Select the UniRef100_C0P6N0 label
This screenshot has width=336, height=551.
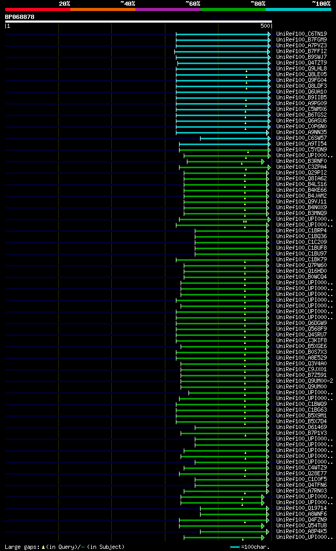[x=301, y=127]
